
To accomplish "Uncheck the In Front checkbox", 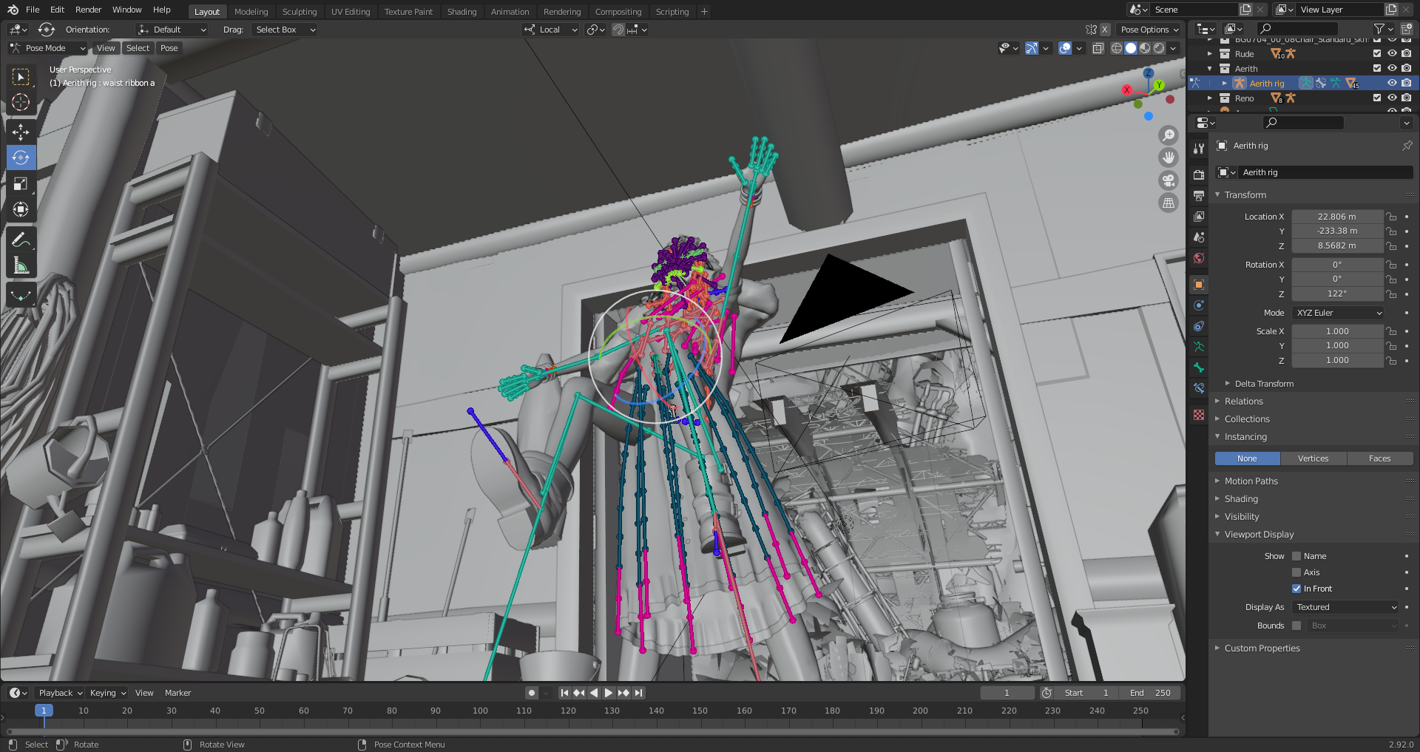I will pyautogui.click(x=1296, y=589).
